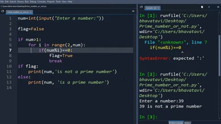221x124 pixels.
Task: Click the console scrollbar up arrow
Action: point(219,12)
